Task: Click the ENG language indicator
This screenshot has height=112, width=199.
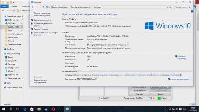Action: [x=184, y=109]
